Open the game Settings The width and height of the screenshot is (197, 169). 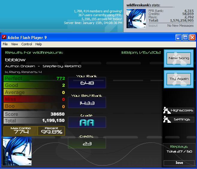pyautogui.click(x=182, y=119)
